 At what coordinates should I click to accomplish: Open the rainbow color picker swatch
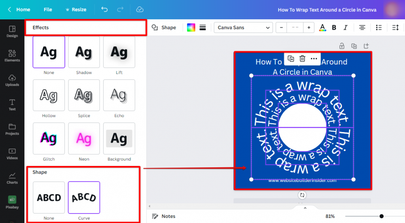pos(191,27)
